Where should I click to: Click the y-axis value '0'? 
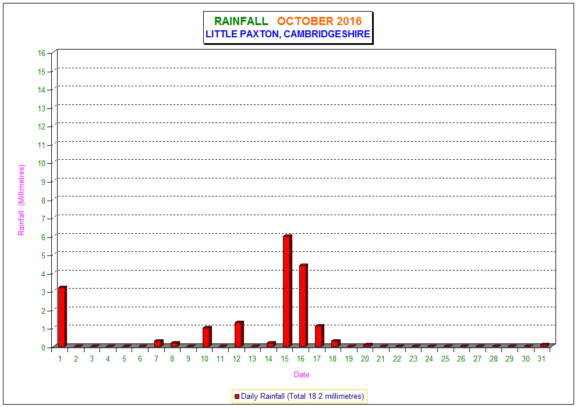(x=44, y=348)
